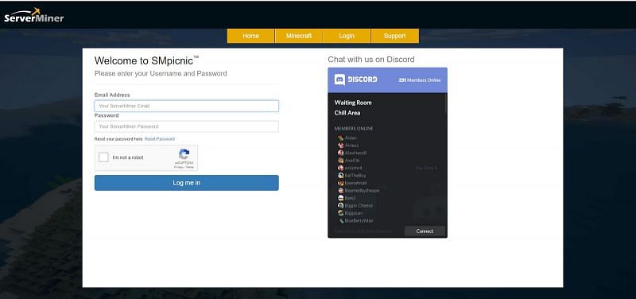Select the Chill Area channel

[x=347, y=113]
